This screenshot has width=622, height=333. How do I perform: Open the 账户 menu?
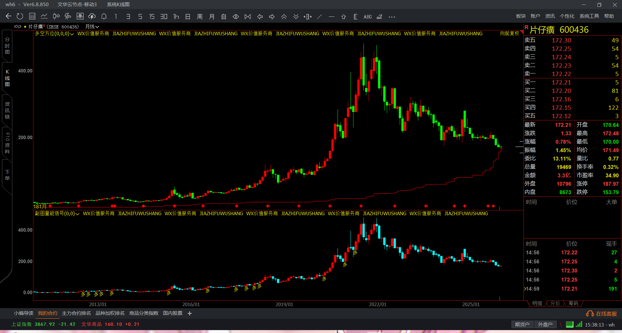coord(535,16)
